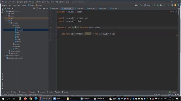
Task: Expand External Libraries node
Action: 5,56
